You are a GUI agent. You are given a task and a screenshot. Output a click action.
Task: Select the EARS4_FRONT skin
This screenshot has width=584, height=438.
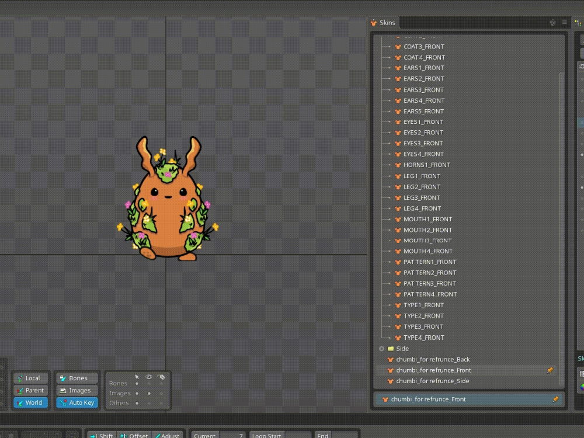(424, 100)
